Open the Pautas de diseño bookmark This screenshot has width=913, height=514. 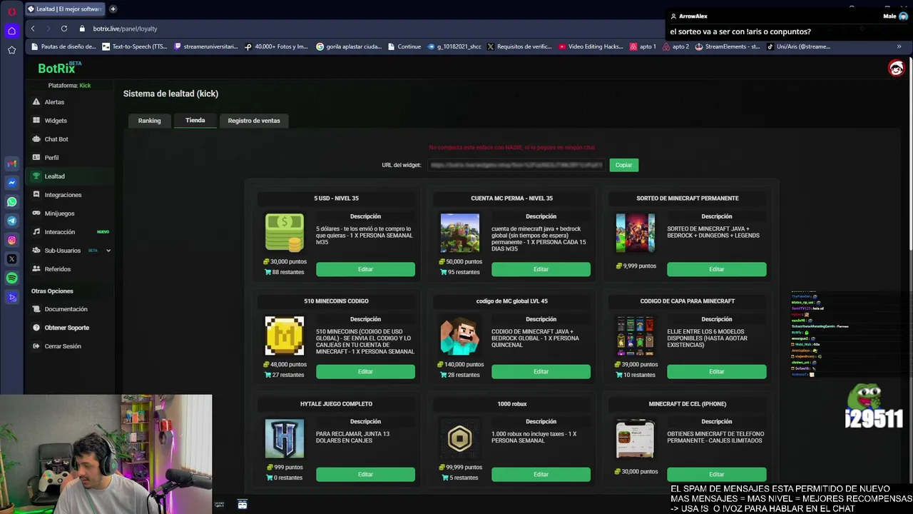(63, 46)
